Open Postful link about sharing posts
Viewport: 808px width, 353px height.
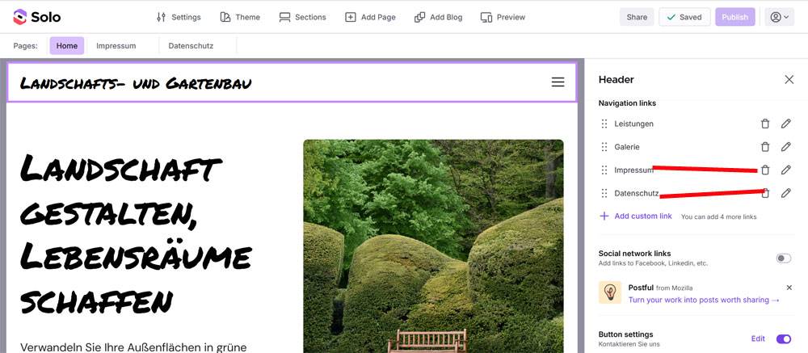pos(704,300)
